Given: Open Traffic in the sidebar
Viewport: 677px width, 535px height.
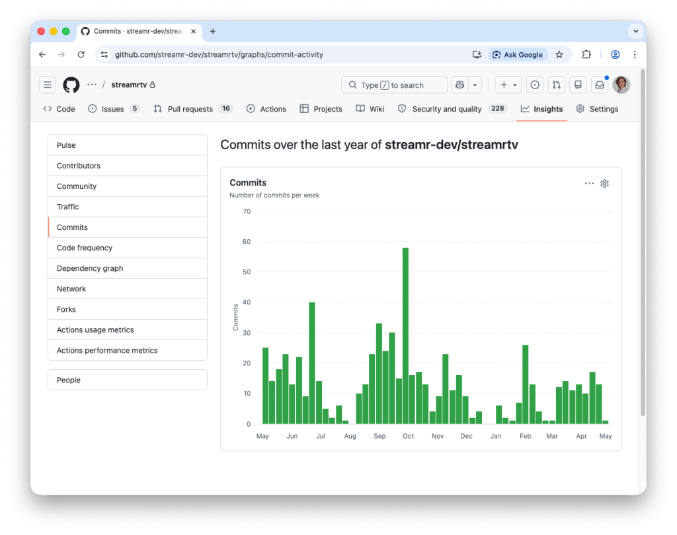Looking at the screenshot, I should click(x=128, y=207).
